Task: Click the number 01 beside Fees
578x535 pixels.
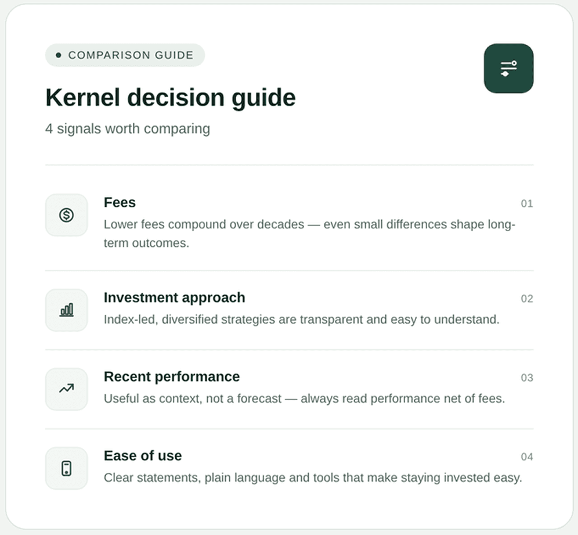Action: coord(526,203)
